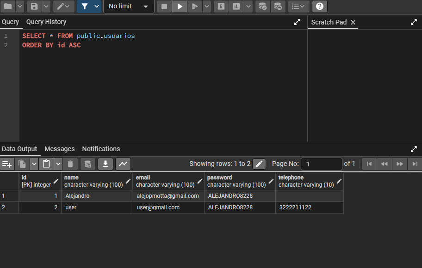Viewport: 422px width, 268px height.
Task: Expand the Filter options dropdown arrow
Action: [96, 6]
